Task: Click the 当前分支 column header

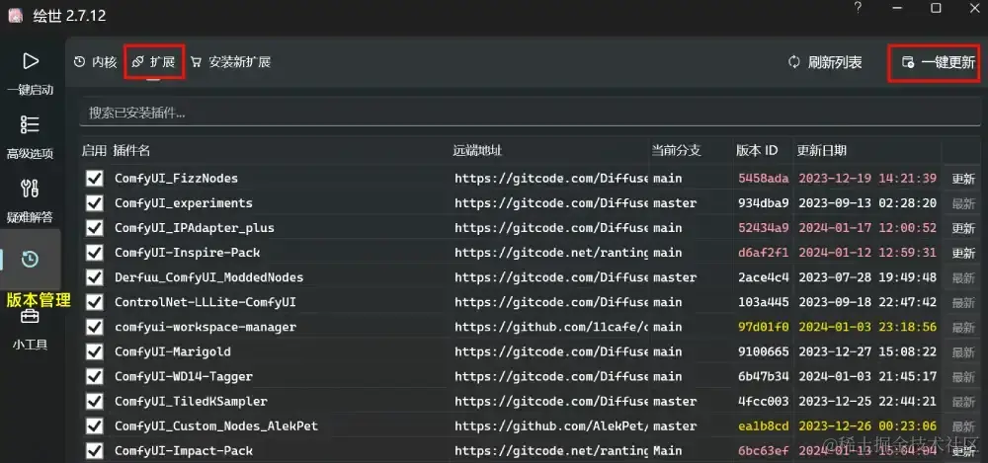Action: tap(676, 151)
